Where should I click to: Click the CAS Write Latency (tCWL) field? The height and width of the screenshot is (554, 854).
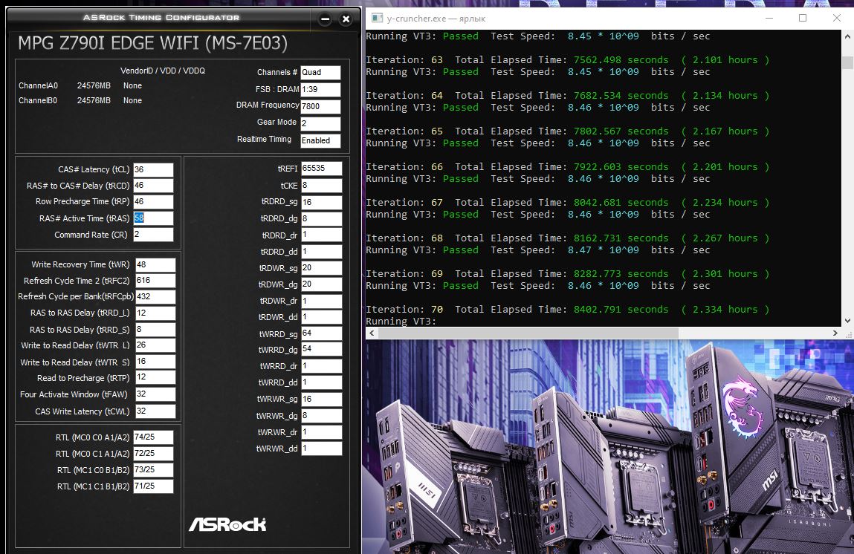point(155,411)
